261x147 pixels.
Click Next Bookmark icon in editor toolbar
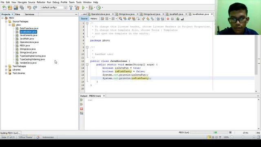coord(148,19)
